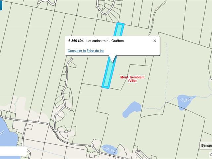Click the large lake at the left edge
212x159 pixels.
point(7,134)
